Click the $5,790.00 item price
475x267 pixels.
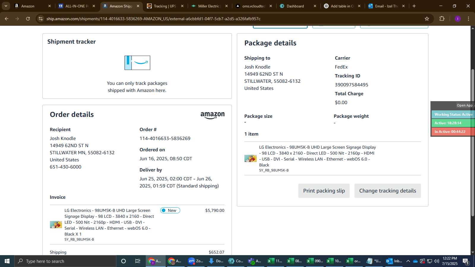coord(215,210)
